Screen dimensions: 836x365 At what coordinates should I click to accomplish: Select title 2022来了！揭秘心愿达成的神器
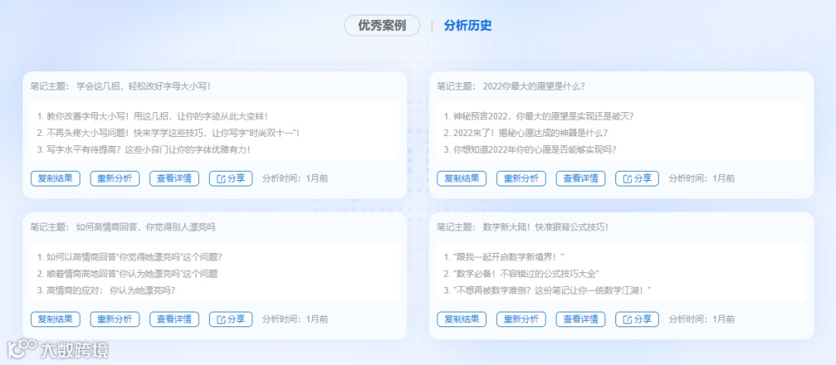[x=526, y=133]
